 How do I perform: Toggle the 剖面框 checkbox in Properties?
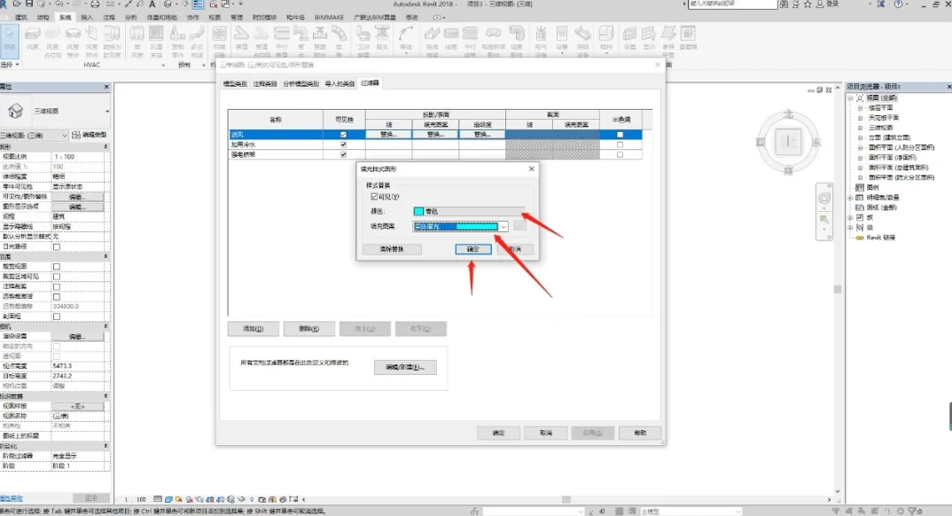coord(57,317)
